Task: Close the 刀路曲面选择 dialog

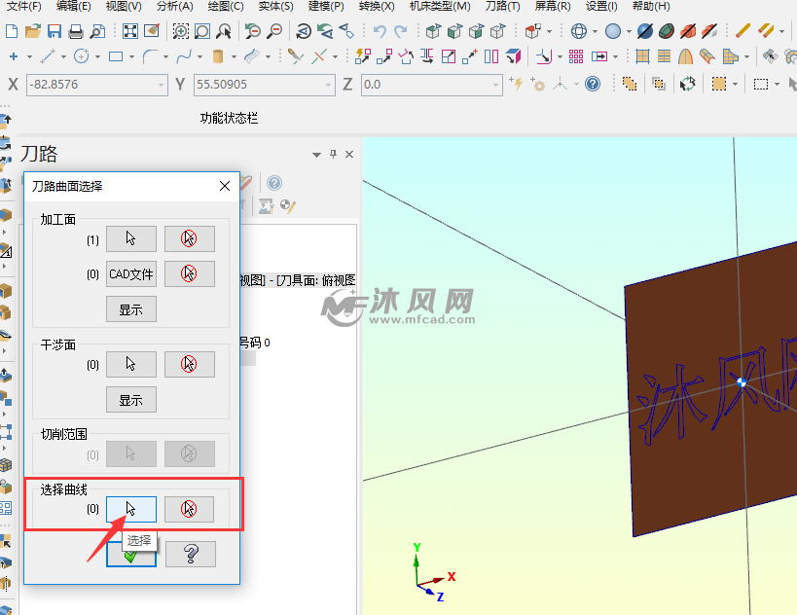Action: pos(225,186)
